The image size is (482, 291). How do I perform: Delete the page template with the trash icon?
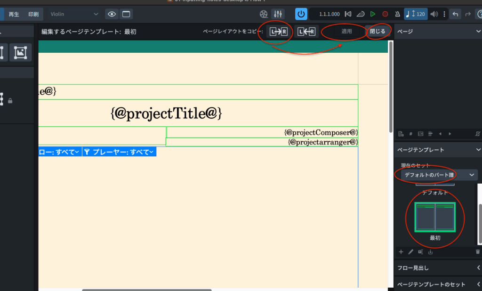pos(478,252)
